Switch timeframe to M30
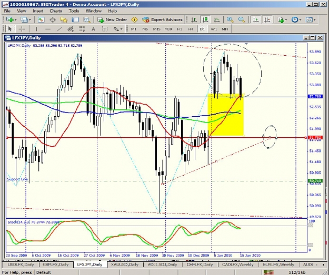329x275 pixels. (x=168, y=29)
